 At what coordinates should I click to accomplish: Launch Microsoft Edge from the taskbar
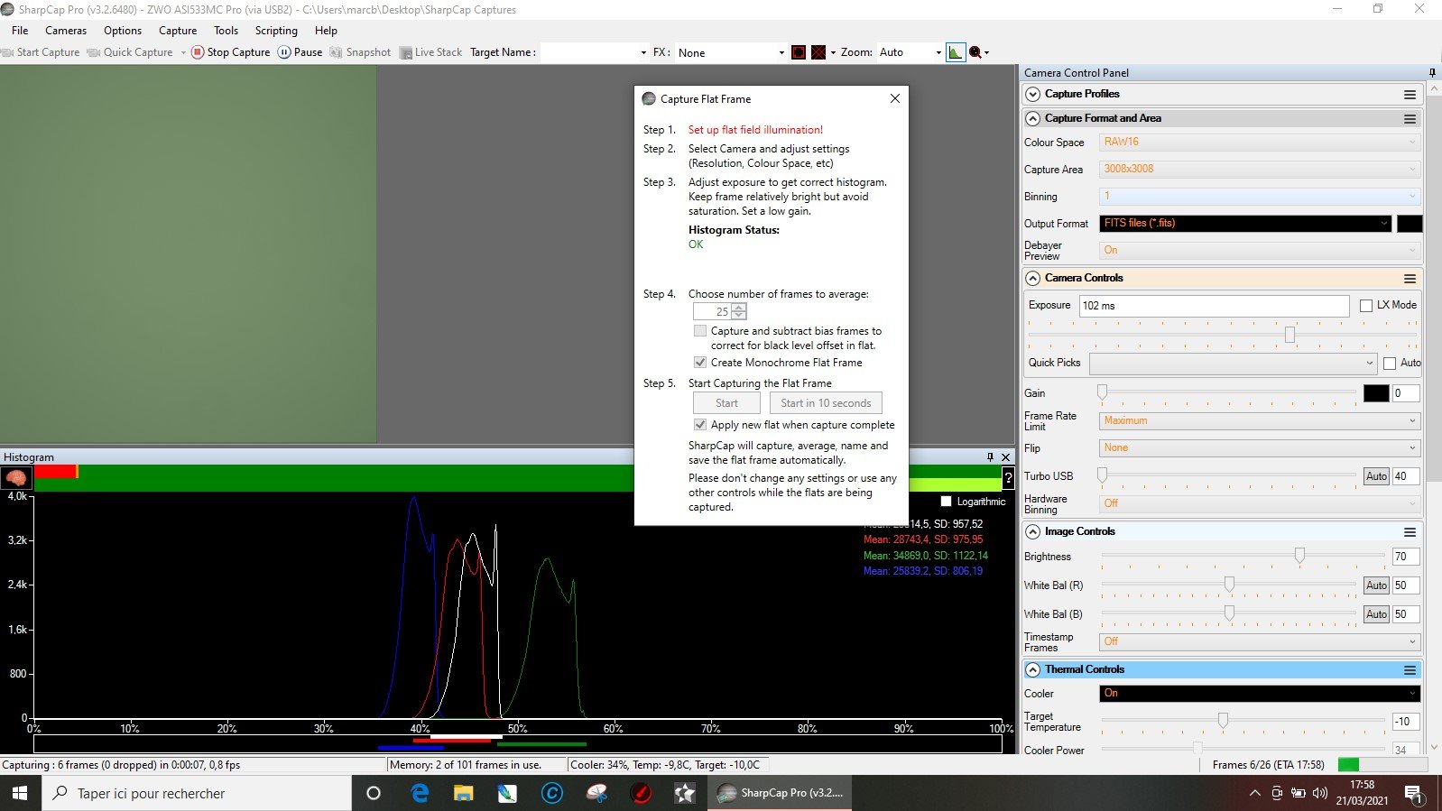pyautogui.click(x=420, y=793)
